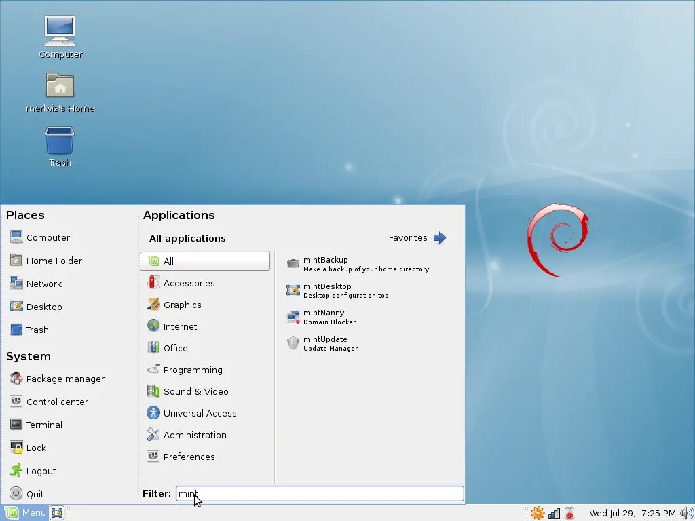Open Package manager in System

[x=57, y=379]
